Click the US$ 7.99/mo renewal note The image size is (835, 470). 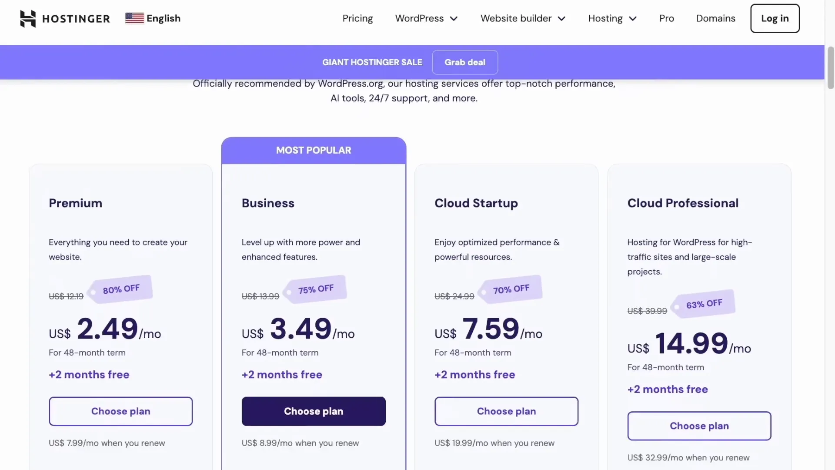(x=107, y=443)
